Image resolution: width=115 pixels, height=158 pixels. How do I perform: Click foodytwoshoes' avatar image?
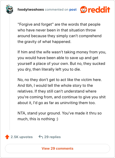click(x=9, y=9)
